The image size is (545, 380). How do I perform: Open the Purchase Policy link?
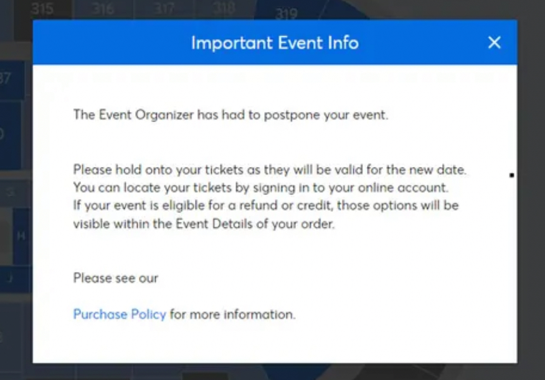point(120,314)
